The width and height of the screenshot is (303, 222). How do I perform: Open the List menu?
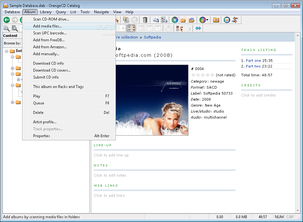pos(73,12)
